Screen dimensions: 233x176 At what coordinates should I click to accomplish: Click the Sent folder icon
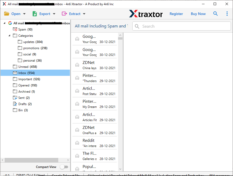point(15,98)
